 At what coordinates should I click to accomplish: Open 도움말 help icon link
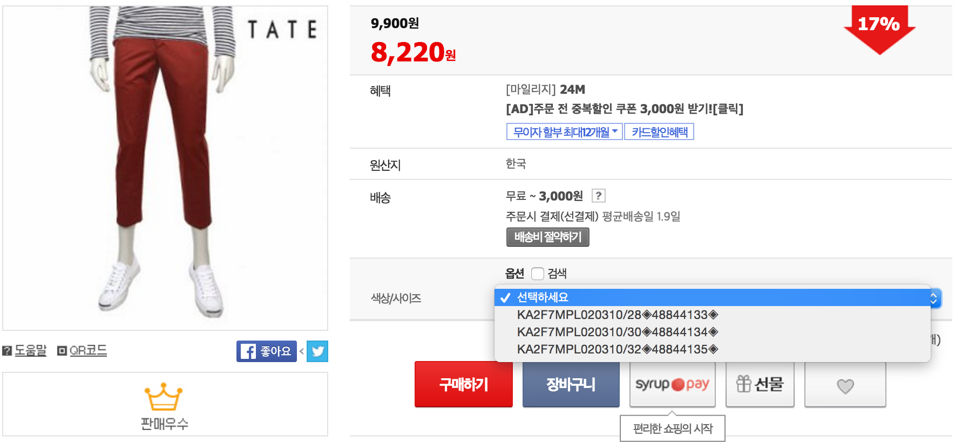24,351
